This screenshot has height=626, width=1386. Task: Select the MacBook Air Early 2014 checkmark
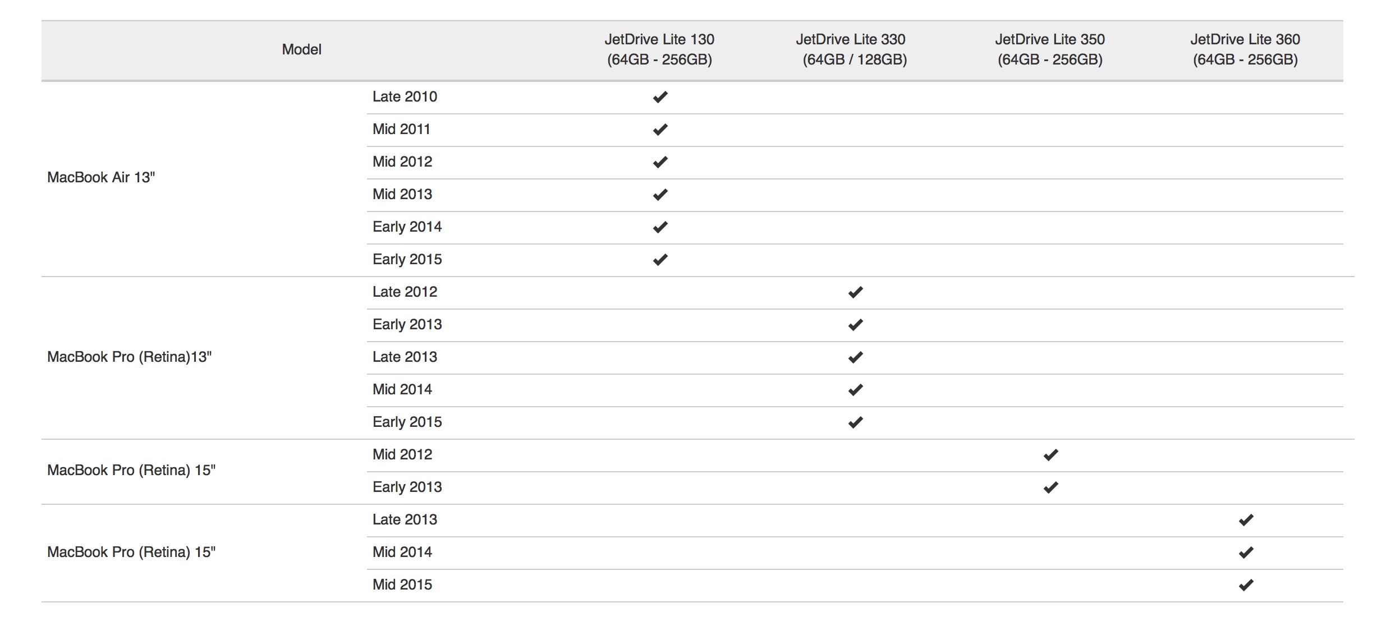tap(660, 227)
